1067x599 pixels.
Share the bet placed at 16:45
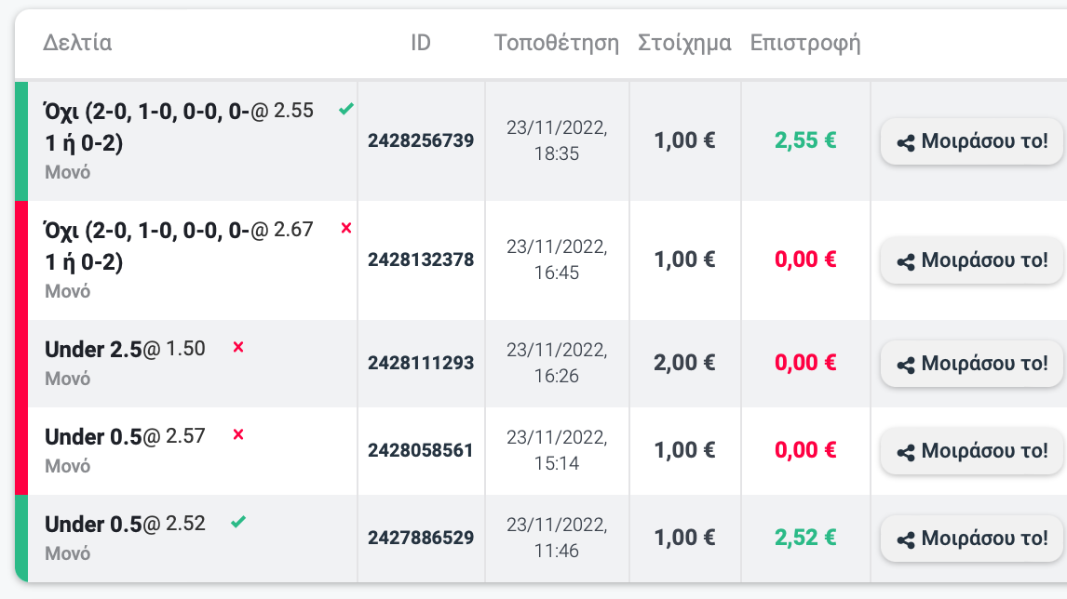click(972, 260)
